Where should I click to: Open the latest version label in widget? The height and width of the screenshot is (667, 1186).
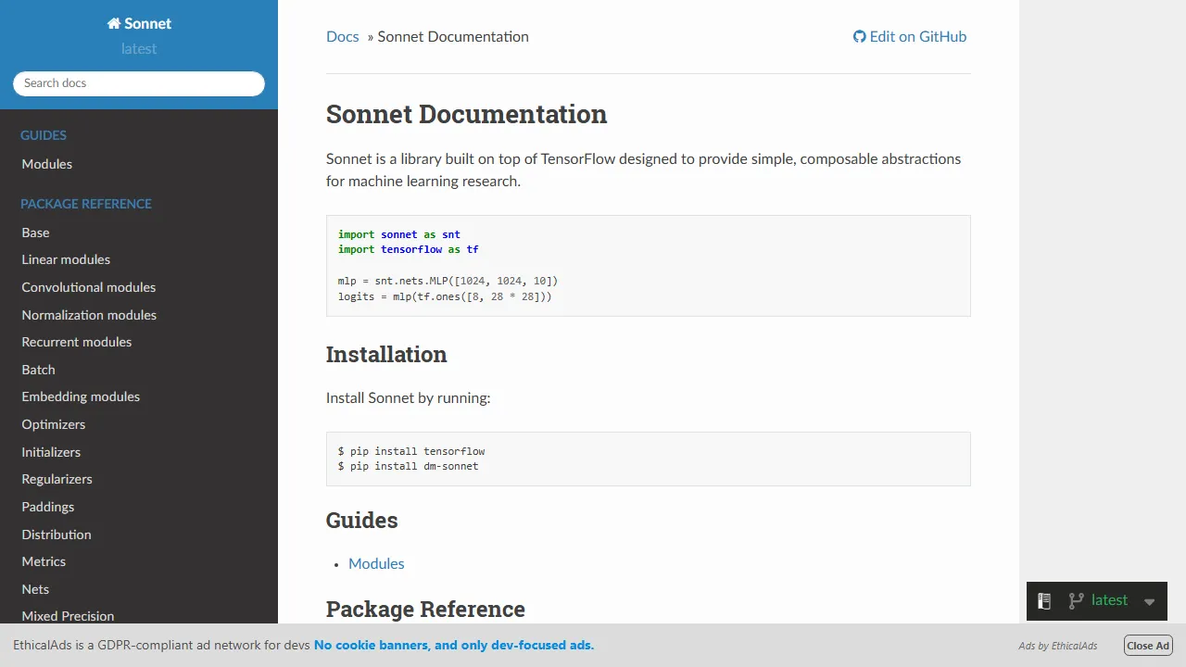[1109, 600]
